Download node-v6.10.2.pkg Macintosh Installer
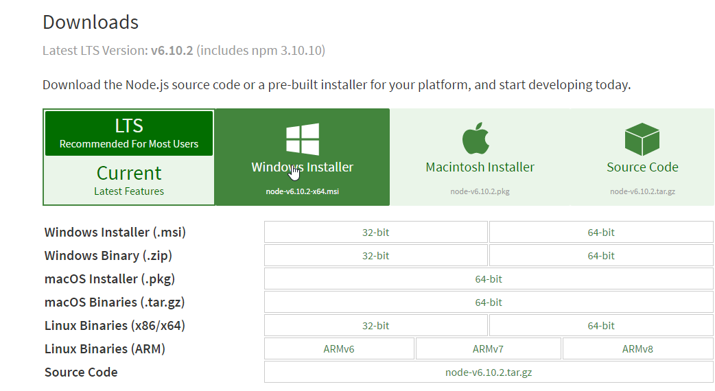Screen dimensions: 715x391 pyautogui.click(x=480, y=157)
